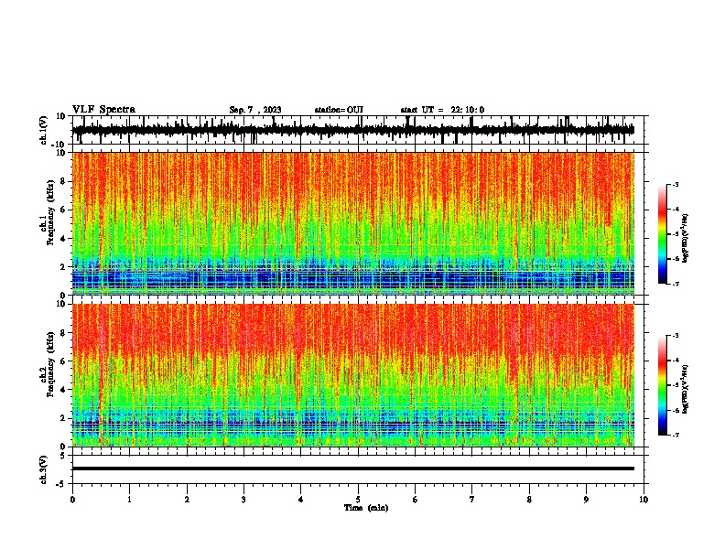Click the 8 kHz tick on ch.2 frequency axis

click(x=63, y=333)
